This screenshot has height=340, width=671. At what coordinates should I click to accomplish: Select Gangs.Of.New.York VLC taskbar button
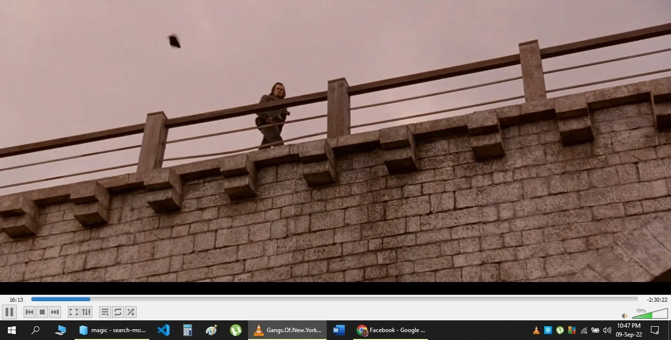(287, 330)
